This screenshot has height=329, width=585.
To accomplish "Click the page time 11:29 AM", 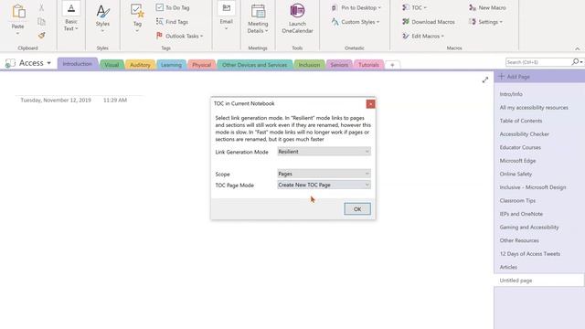I will click(115, 100).
